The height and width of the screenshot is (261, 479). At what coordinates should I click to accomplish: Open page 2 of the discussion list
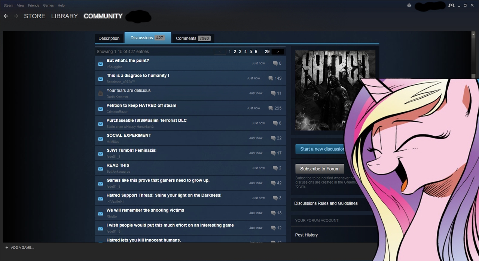click(235, 52)
